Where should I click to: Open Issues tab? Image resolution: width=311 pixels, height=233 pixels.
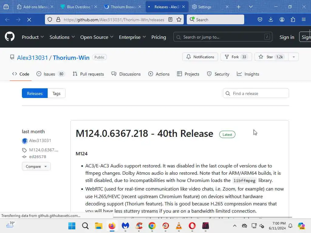click(x=51, y=74)
